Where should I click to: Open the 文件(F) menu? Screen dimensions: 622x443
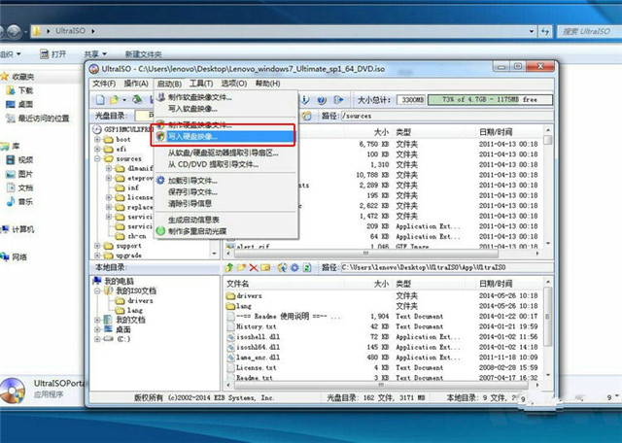(104, 85)
